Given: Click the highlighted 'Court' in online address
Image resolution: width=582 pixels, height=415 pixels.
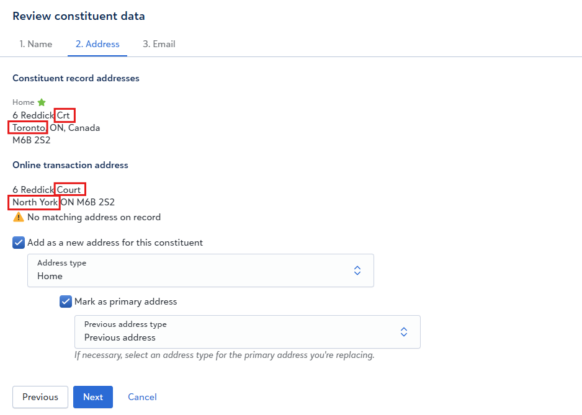Looking at the screenshot, I should pos(69,189).
